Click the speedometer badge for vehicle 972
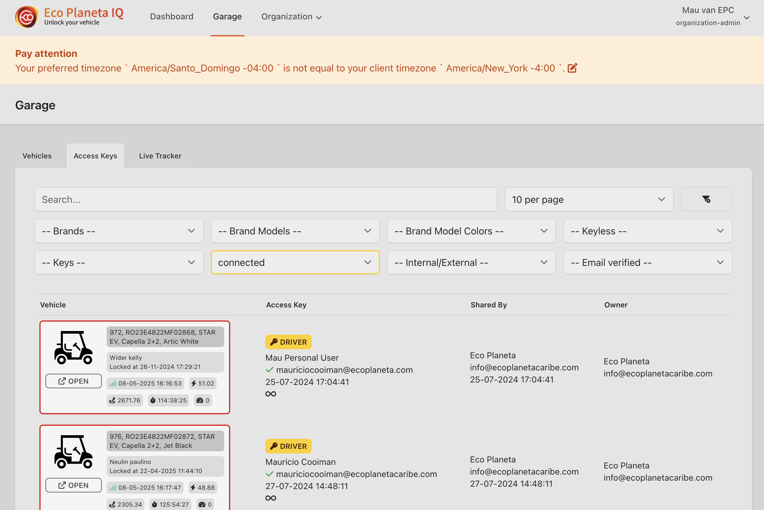 (203, 400)
